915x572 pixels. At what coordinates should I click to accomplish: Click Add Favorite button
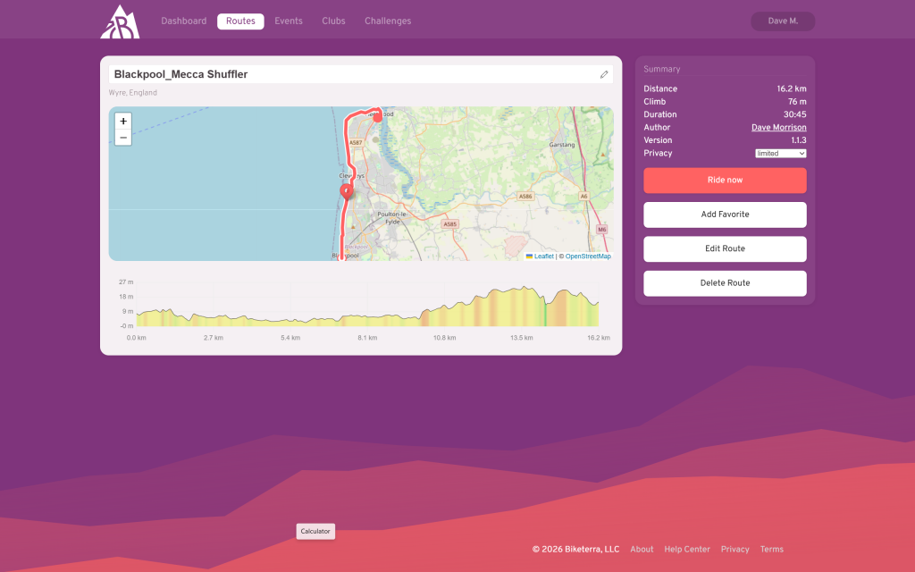725,214
